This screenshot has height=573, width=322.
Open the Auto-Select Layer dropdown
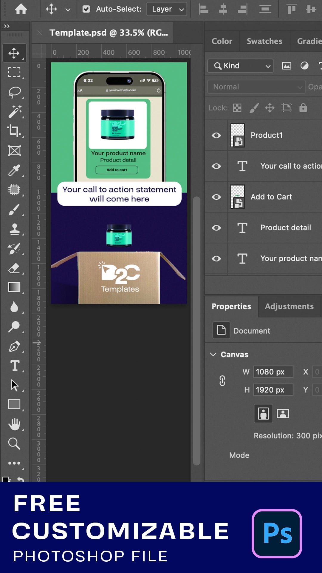point(167,9)
